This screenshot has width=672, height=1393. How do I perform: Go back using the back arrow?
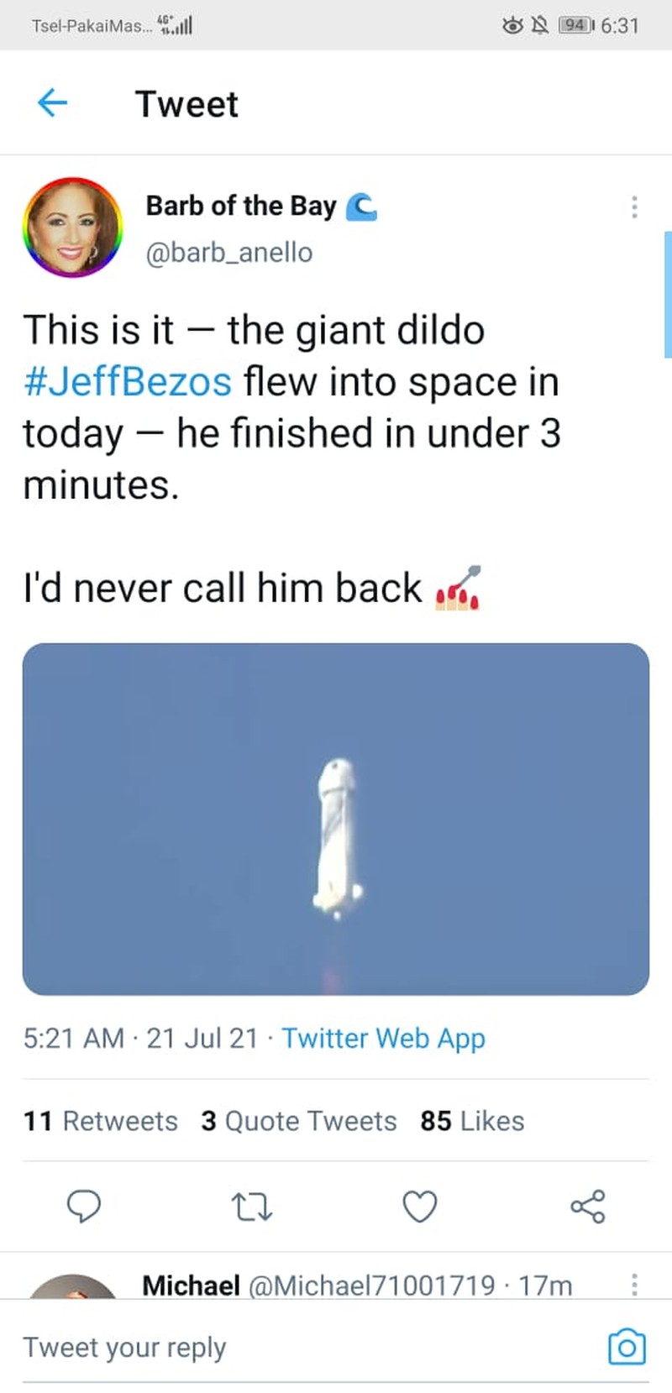click(x=52, y=102)
